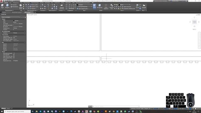Click the AutoCAD icon in the taskbar
This screenshot has height=113, width=201.
tap(87, 111)
